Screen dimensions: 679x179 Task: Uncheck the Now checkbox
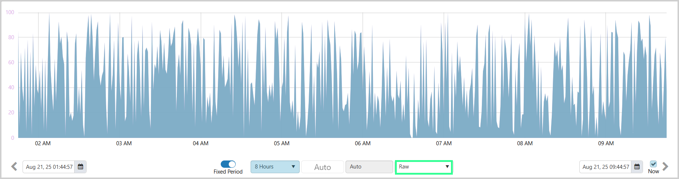pyautogui.click(x=653, y=164)
